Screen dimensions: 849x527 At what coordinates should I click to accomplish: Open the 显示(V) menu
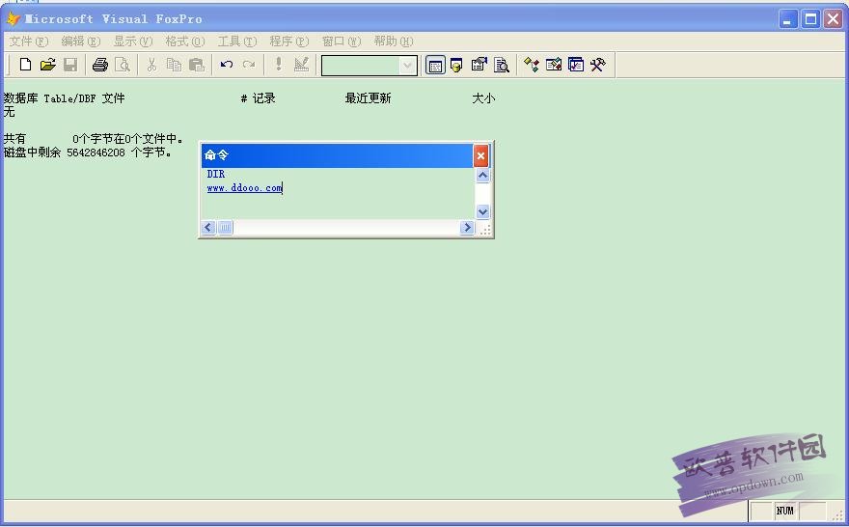pyautogui.click(x=133, y=42)
